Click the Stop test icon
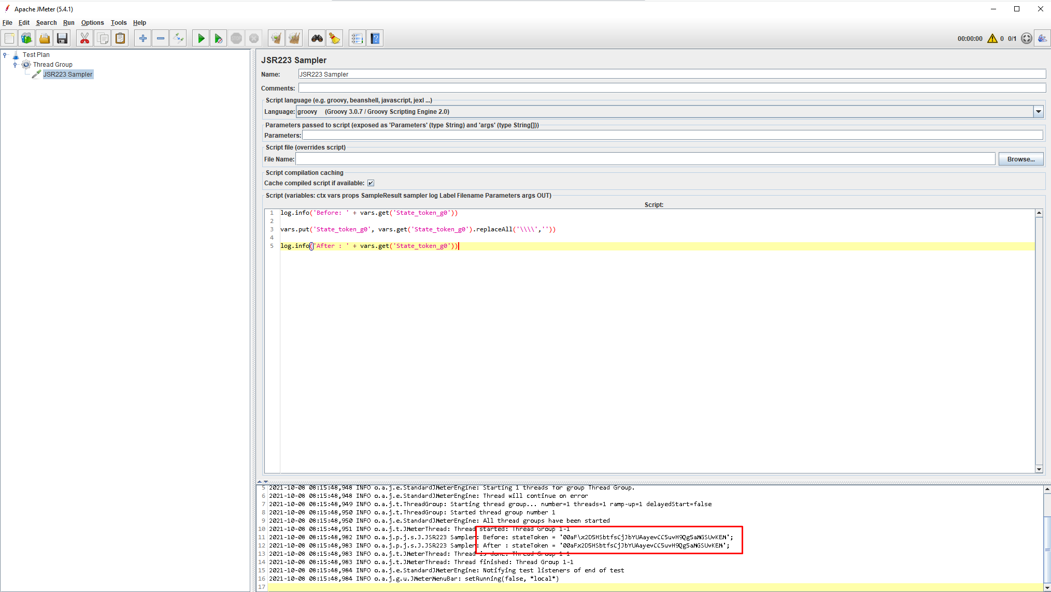Viewport: 1051px width, 592px height. [236, 38]
